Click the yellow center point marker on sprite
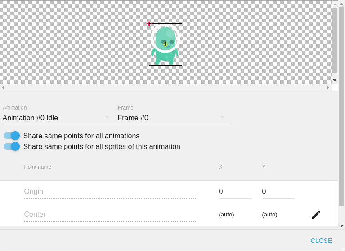The width and height of the screenshot is (345, 251). click(x=165, y=44)
